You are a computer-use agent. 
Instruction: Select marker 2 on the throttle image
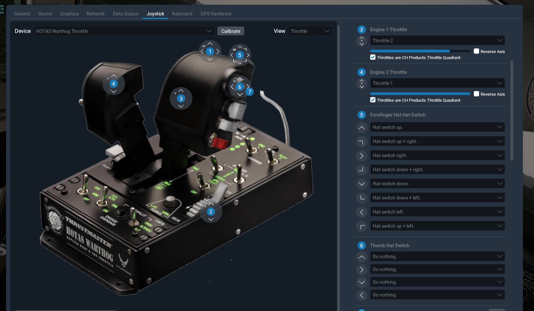click(x=211, y=212)
